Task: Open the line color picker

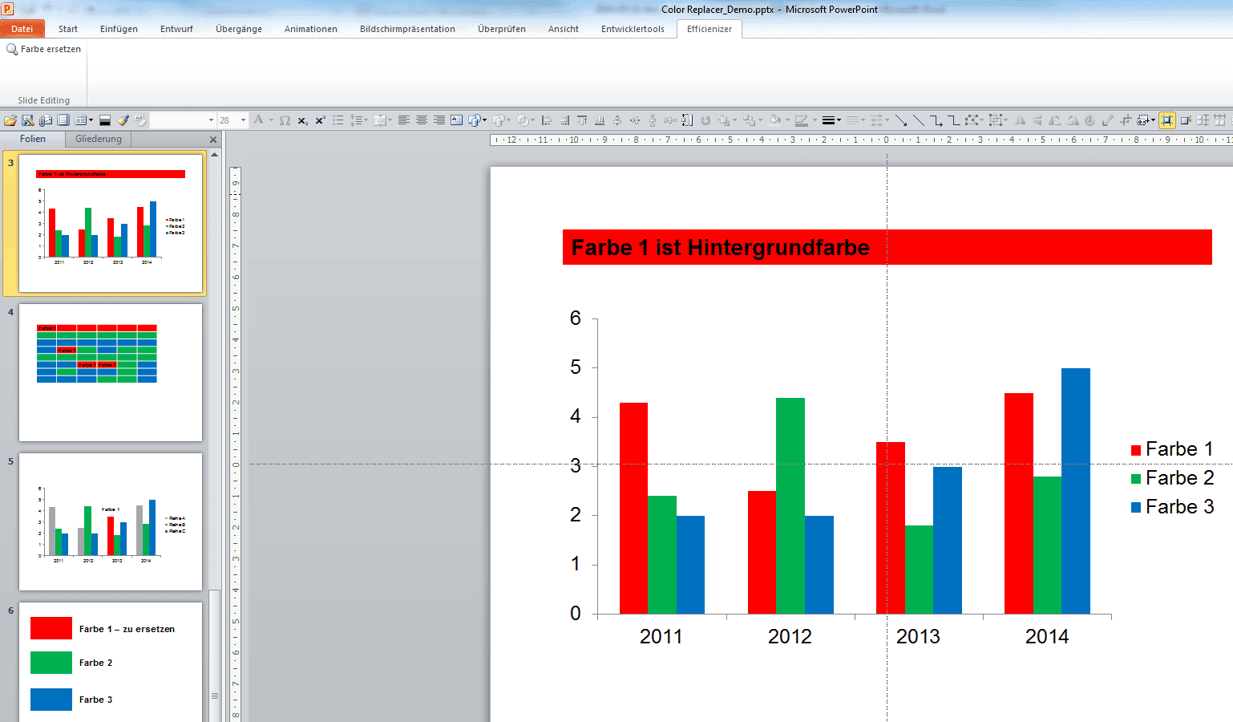Action: tap(803, 120)
